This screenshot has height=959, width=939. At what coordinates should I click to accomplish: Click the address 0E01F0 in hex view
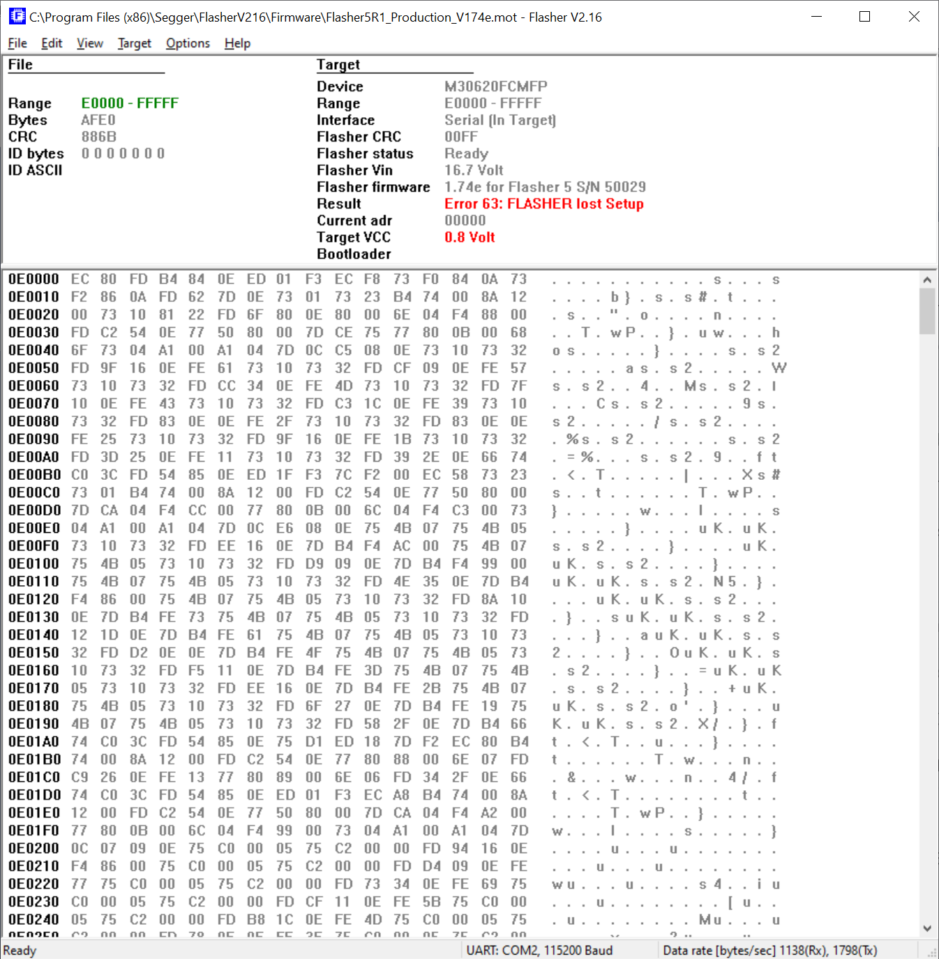33,831
